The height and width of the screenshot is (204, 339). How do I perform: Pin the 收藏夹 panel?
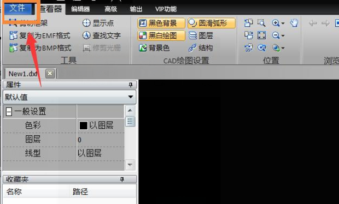click(122, 179)
